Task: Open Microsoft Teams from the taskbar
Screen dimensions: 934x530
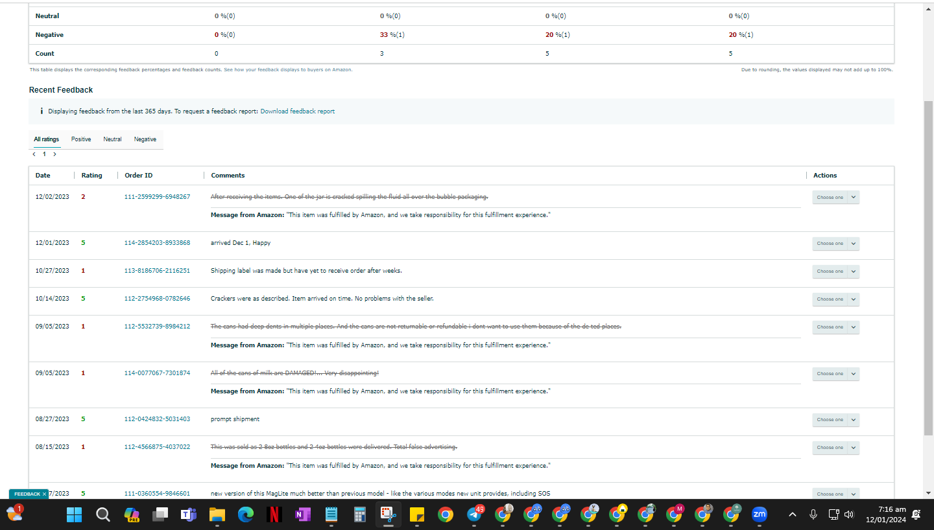Action: coord(189,514)
